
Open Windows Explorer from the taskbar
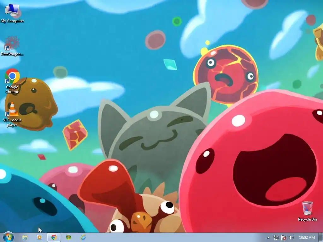[25, 238]
